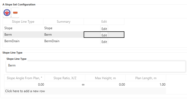Screen dimensions: 187x100
Task: Click the BermDrain summary cell
Action: pyautogui.click(x=63, y=41)
